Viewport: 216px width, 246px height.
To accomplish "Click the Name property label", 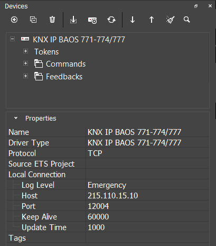I will [18, 132].
